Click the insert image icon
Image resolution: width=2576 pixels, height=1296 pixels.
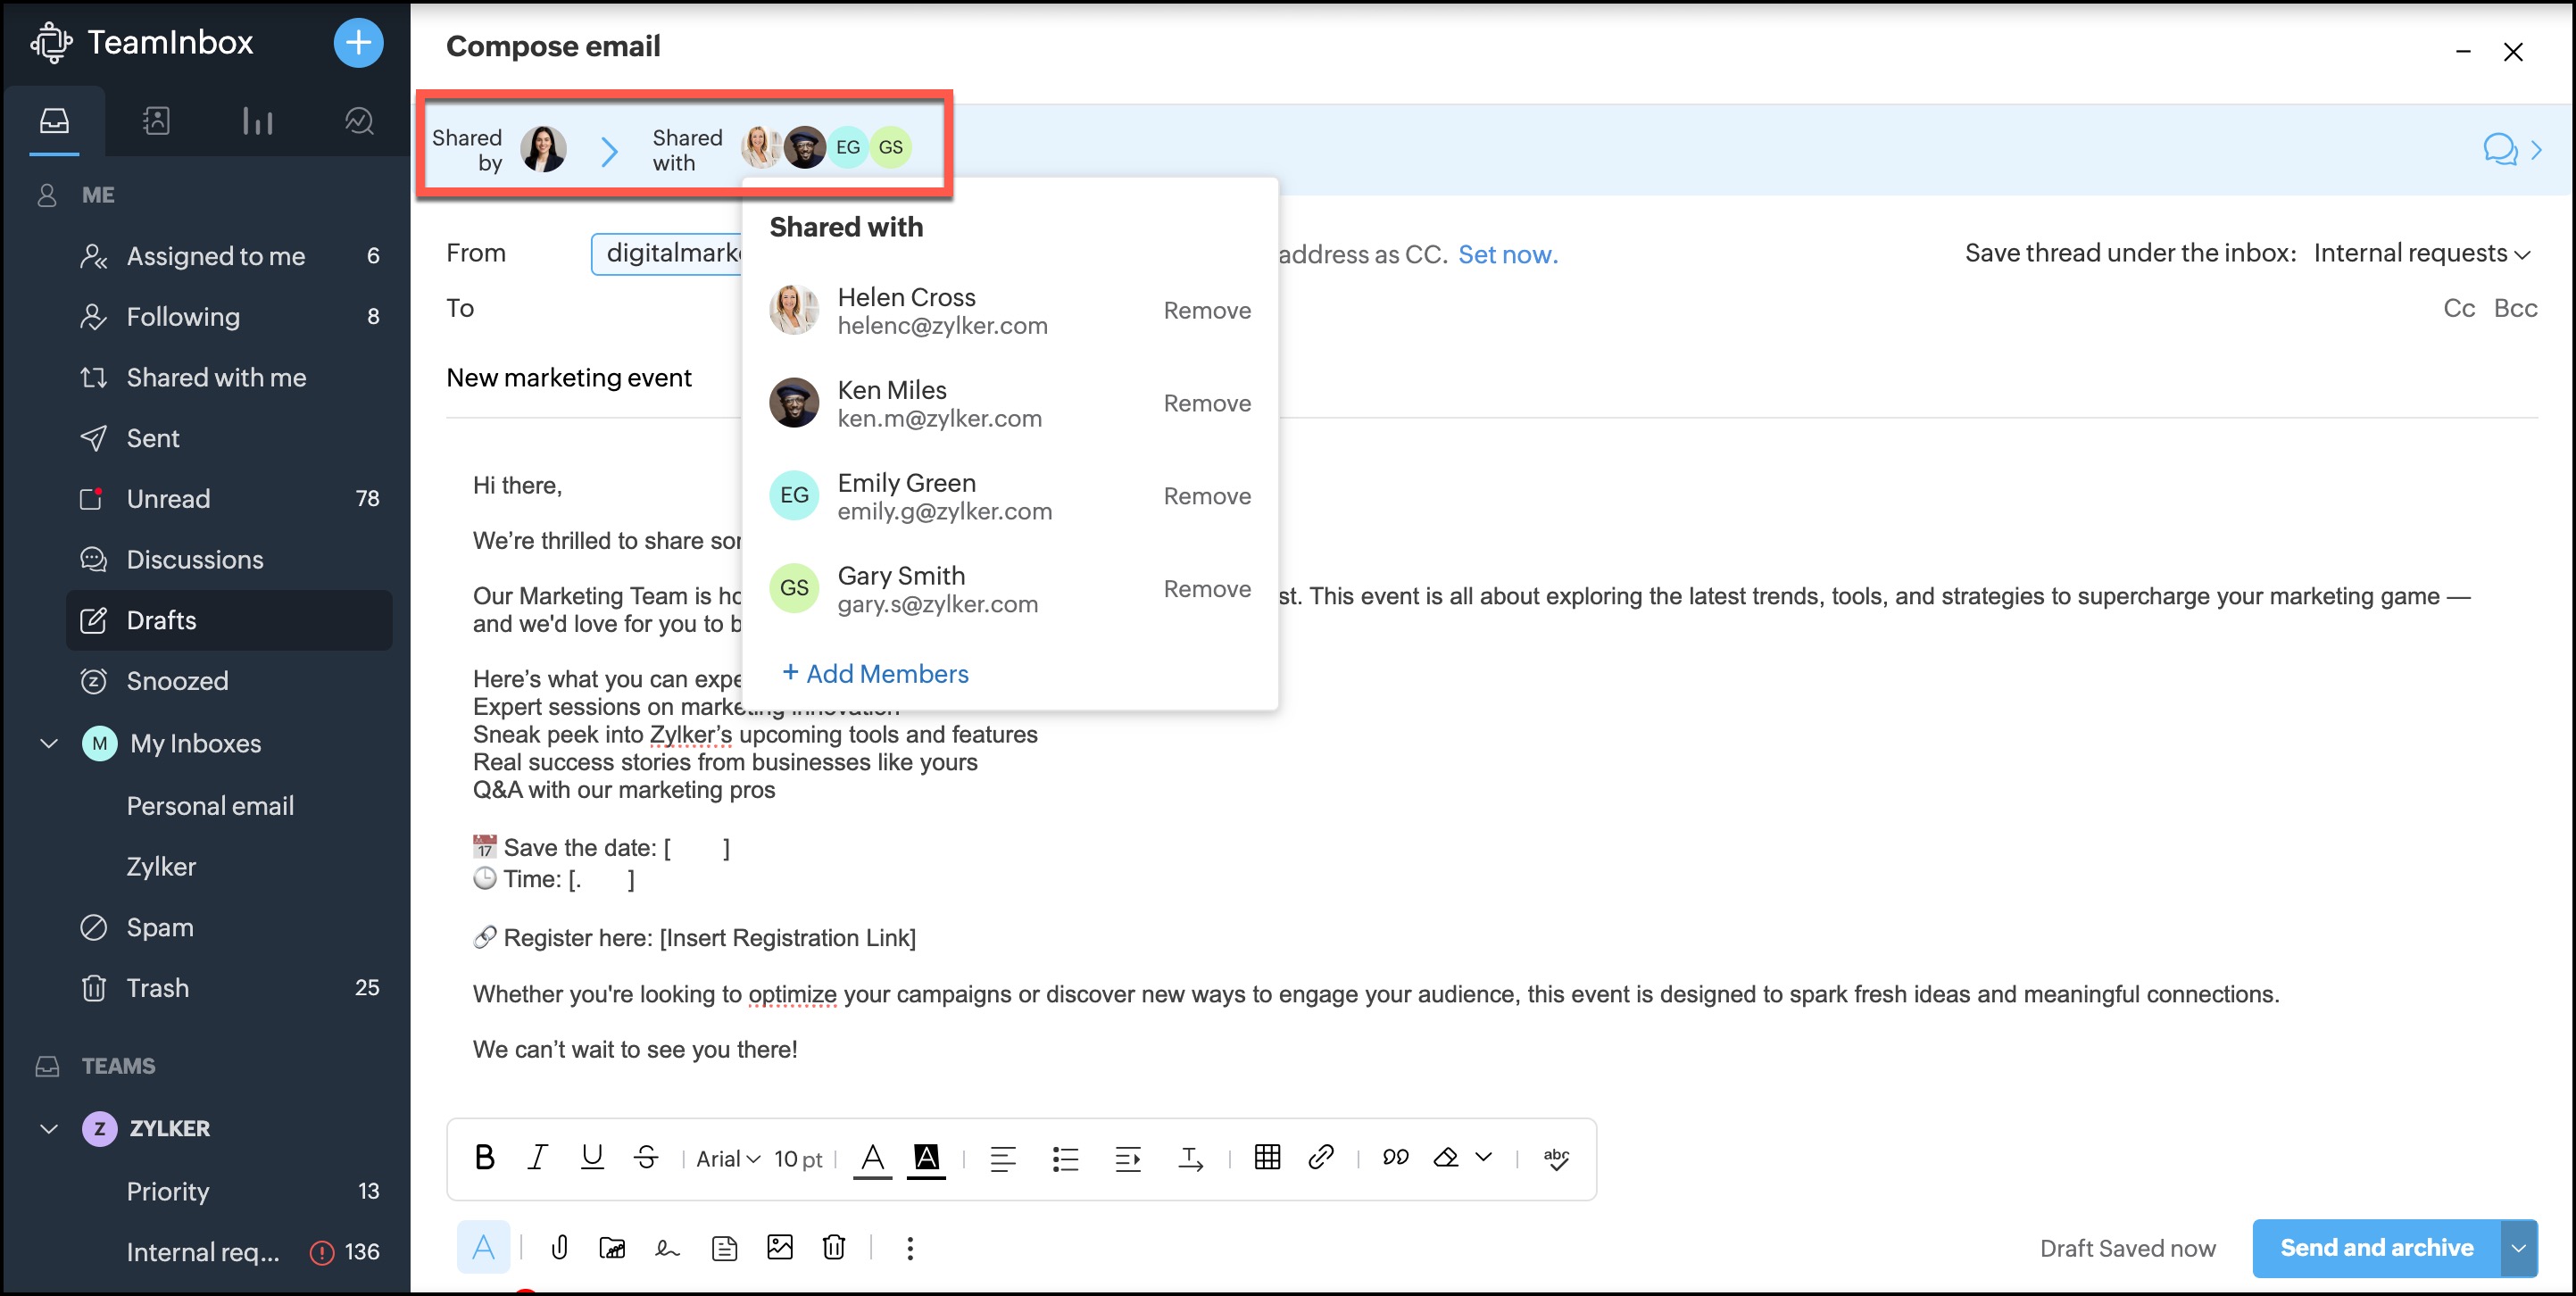tap(780, 1247)
